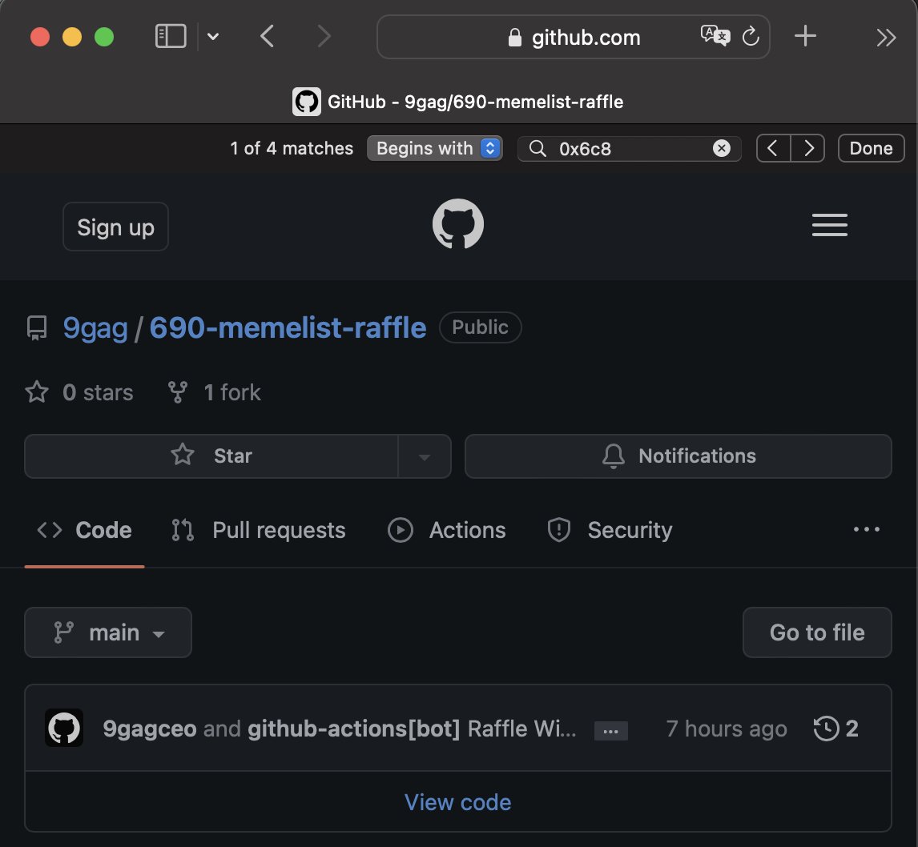Screen dimensions: 918x847
Task: Open the github-actions[bot] author link
Action: 354,729
